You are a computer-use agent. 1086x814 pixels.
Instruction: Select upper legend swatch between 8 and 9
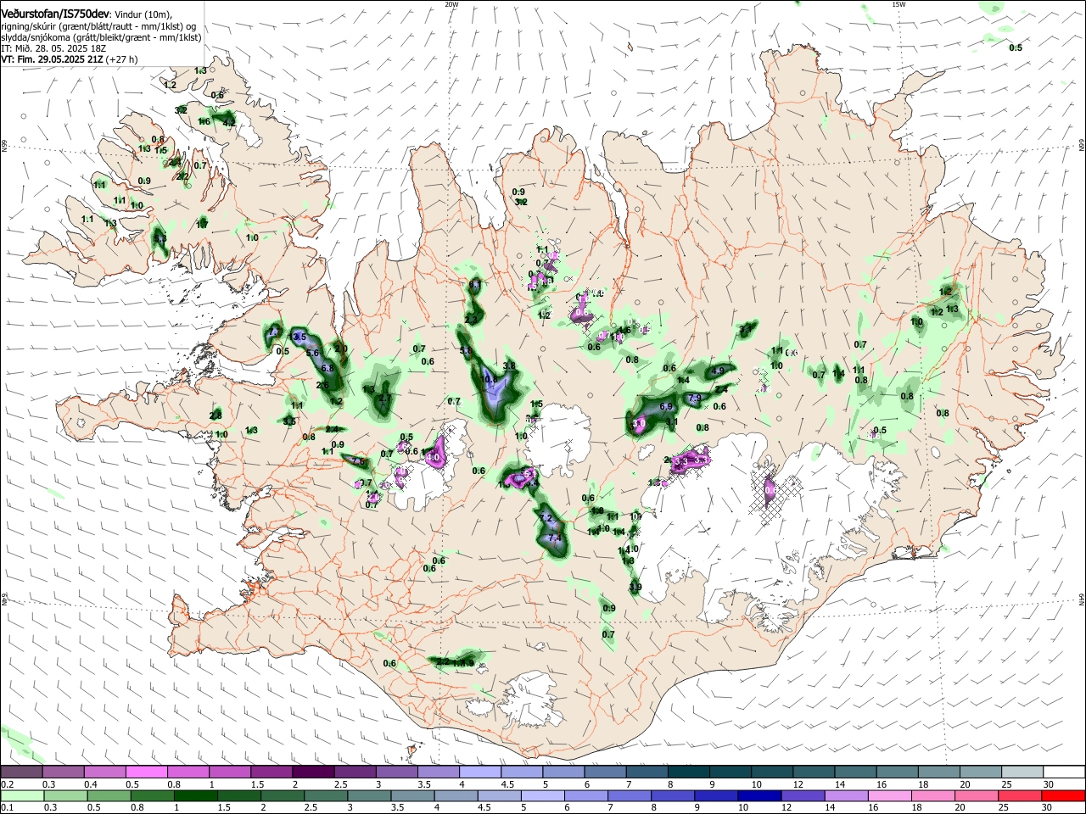coord(689,772)
